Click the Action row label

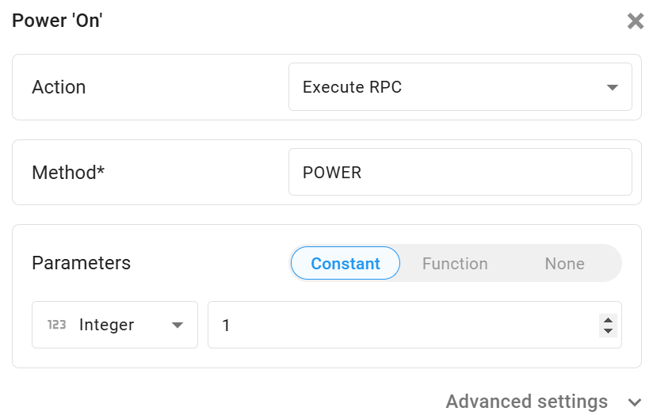[59, 87]
